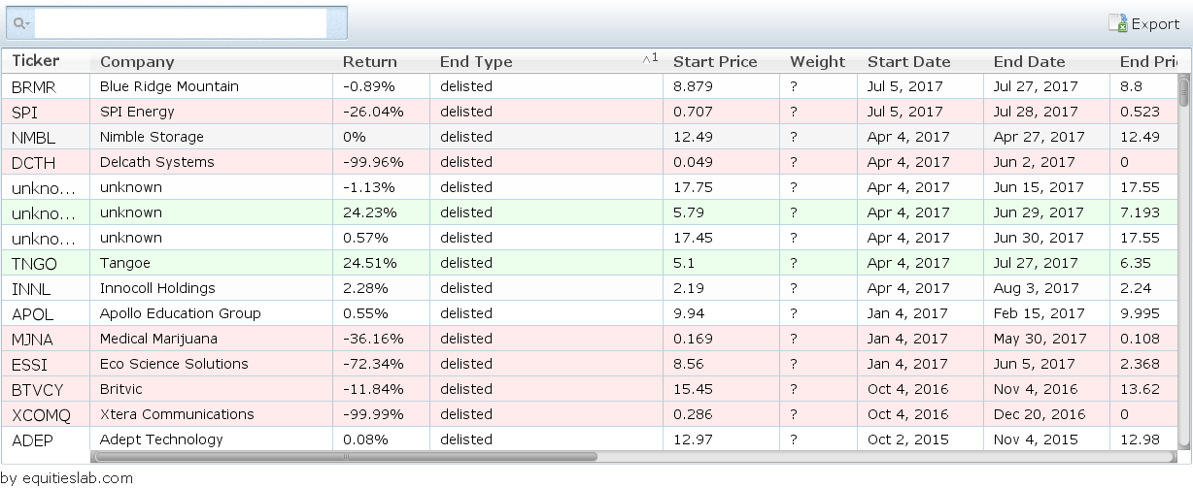Sort by the Return column header
This screenshot has width=1193, height=488.
coord(381,61)
